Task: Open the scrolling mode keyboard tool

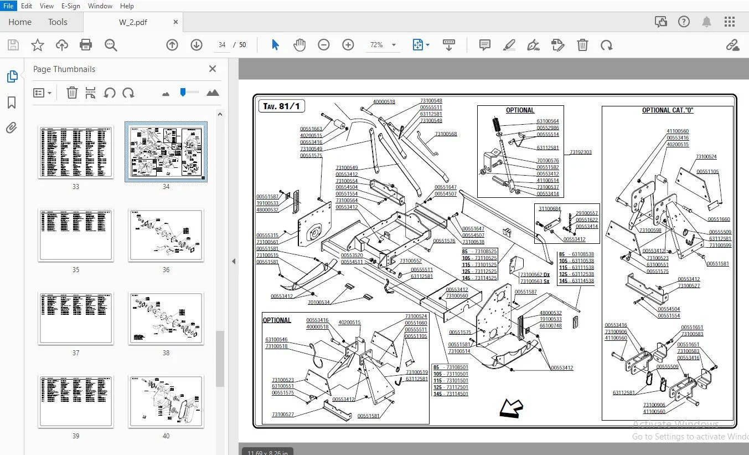Action: click(x=449, y=45)
